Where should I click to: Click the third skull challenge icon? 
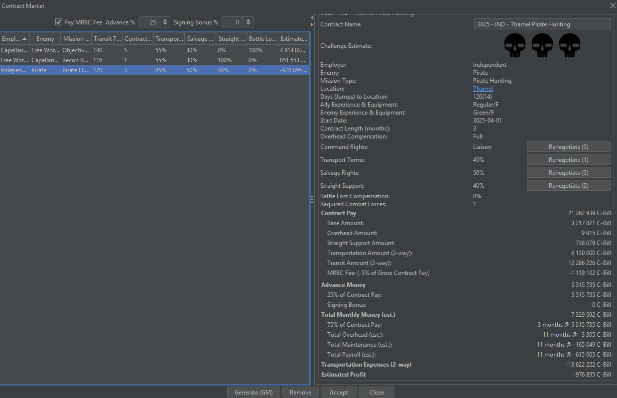coord(570,45)
